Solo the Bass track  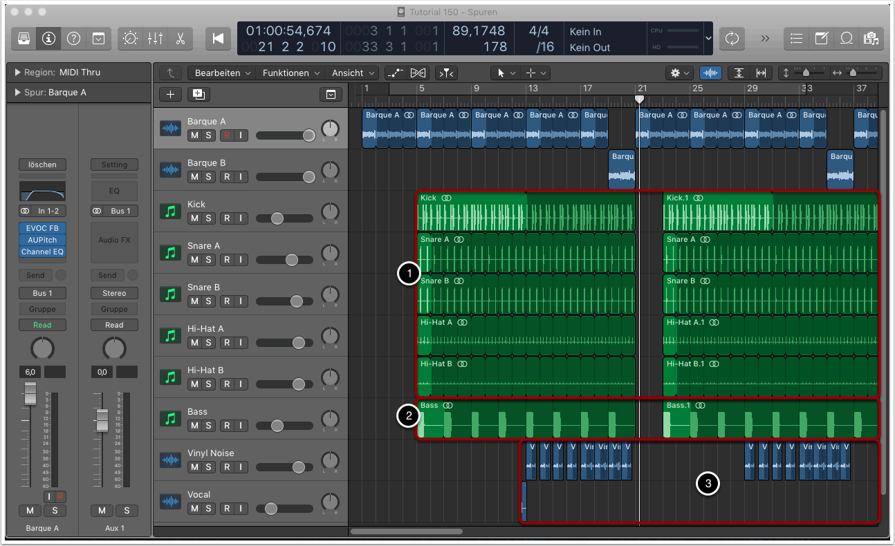point(208,426)
